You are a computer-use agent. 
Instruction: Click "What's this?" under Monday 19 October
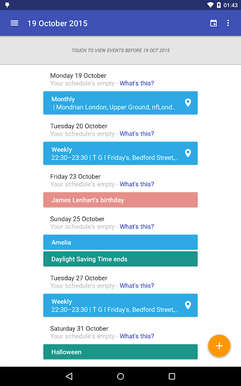(137, 83)
